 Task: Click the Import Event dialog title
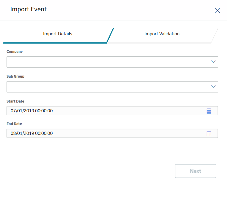click(28, 9)
